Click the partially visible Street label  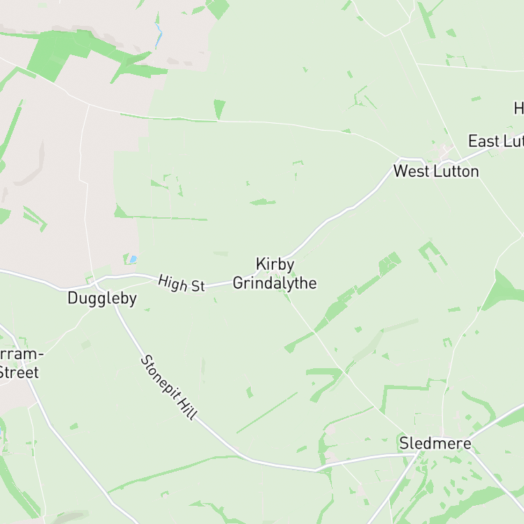[x=19, y=372]
